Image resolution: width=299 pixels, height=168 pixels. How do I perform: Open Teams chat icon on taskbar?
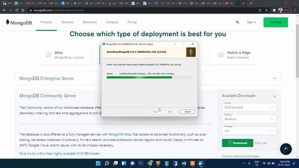click(x=132, y=163)
